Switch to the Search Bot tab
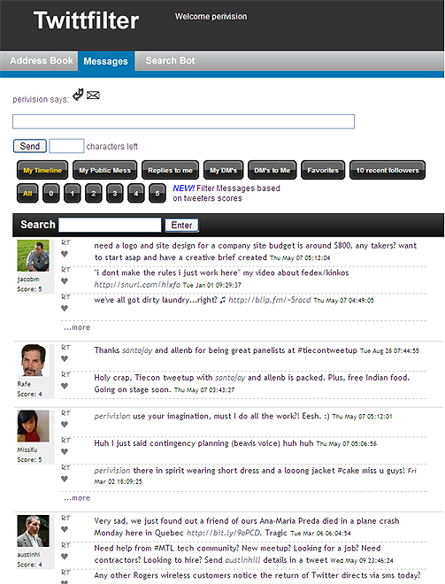 pyautogui.click(x=170, y=61)
